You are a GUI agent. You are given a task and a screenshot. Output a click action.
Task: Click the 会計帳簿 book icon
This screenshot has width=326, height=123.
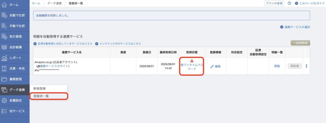(4, 47)
